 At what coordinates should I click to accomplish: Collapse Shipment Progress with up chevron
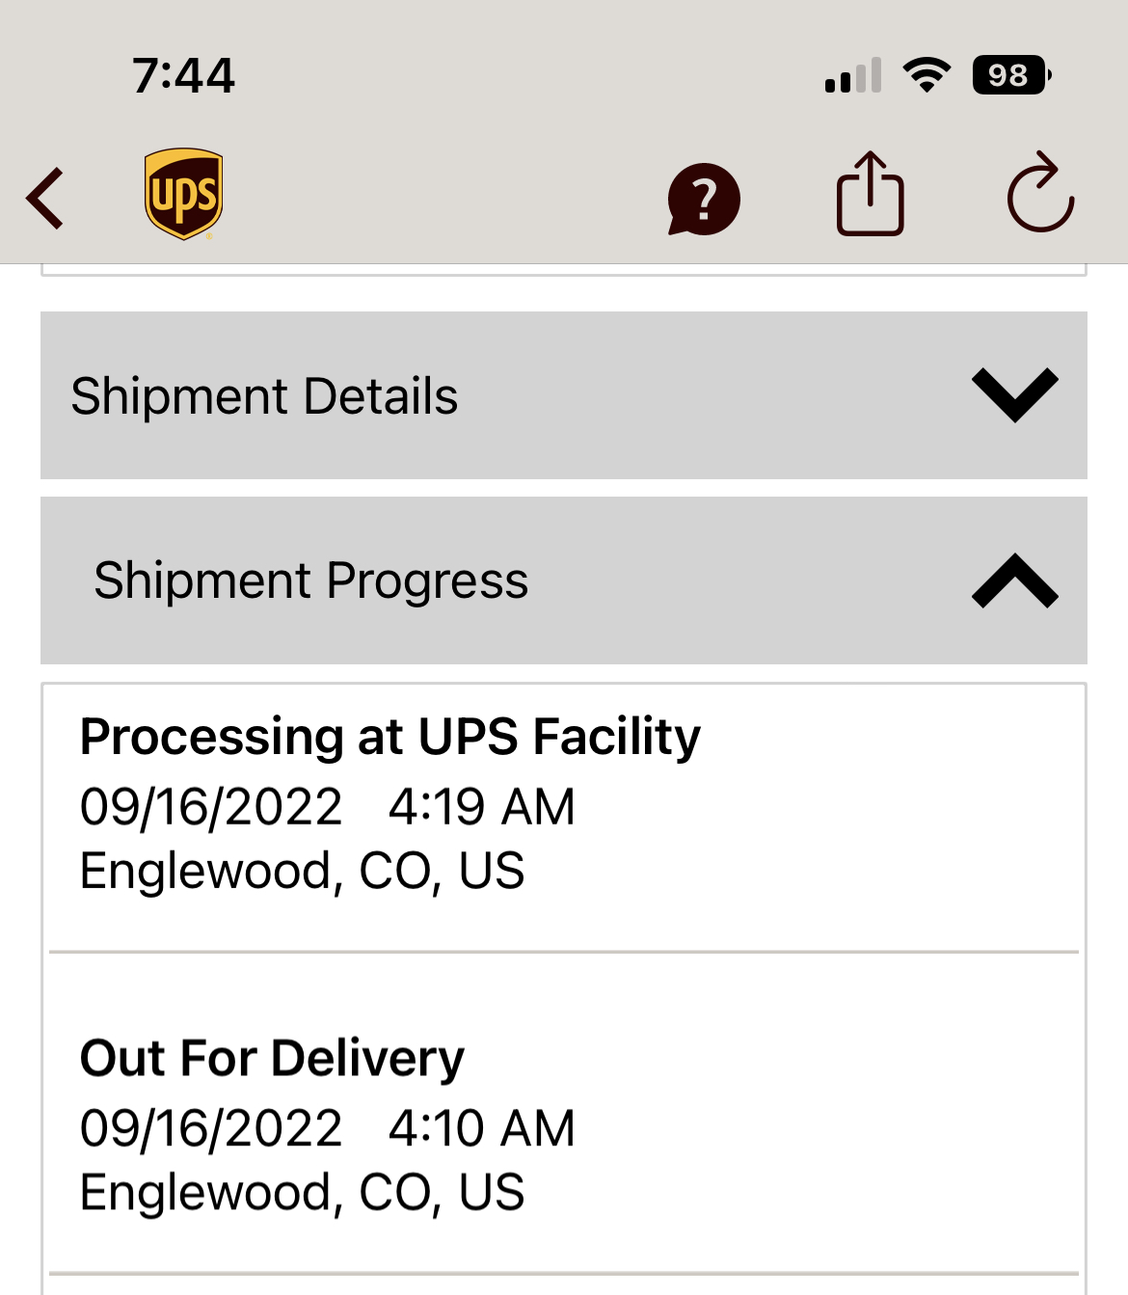[1014, 580]
